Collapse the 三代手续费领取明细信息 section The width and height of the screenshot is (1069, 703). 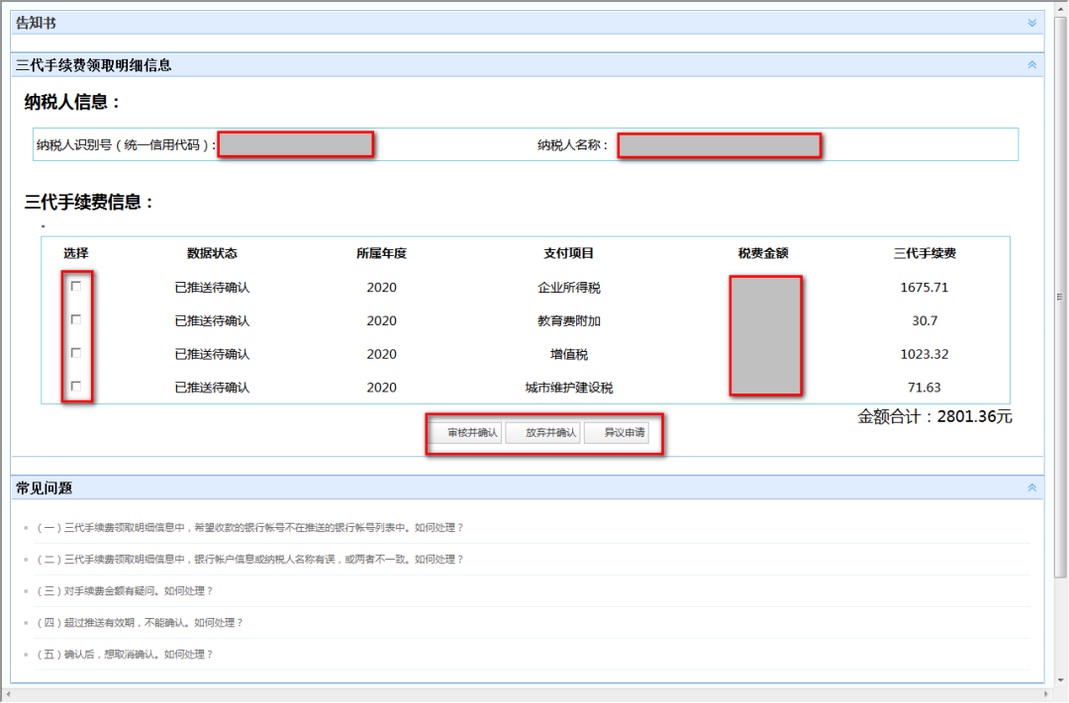(x=1031, y=64)
